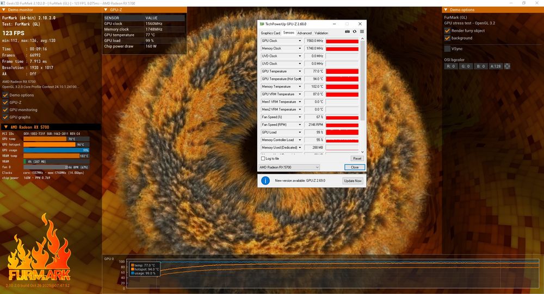Open the Memory Clock sensor dropdown
This screenshot has height=294, width=544.
pos(300,48)
